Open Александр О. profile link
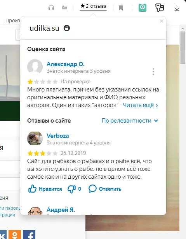The width and height of the screenshot is (186, 239). coord(65,64)
